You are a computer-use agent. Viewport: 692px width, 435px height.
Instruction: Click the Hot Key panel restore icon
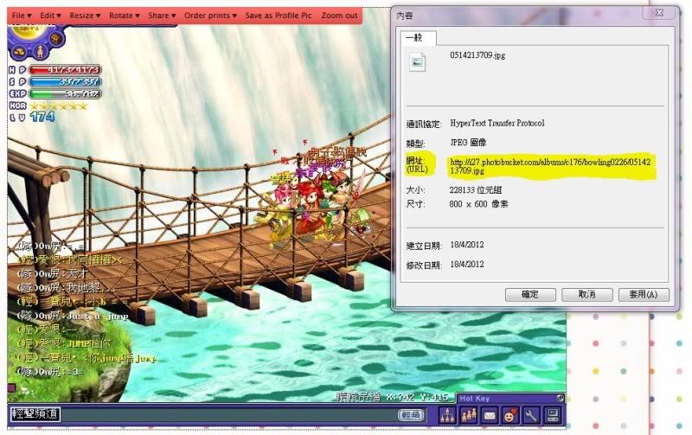pyautogui.click(x=560, y=398)
